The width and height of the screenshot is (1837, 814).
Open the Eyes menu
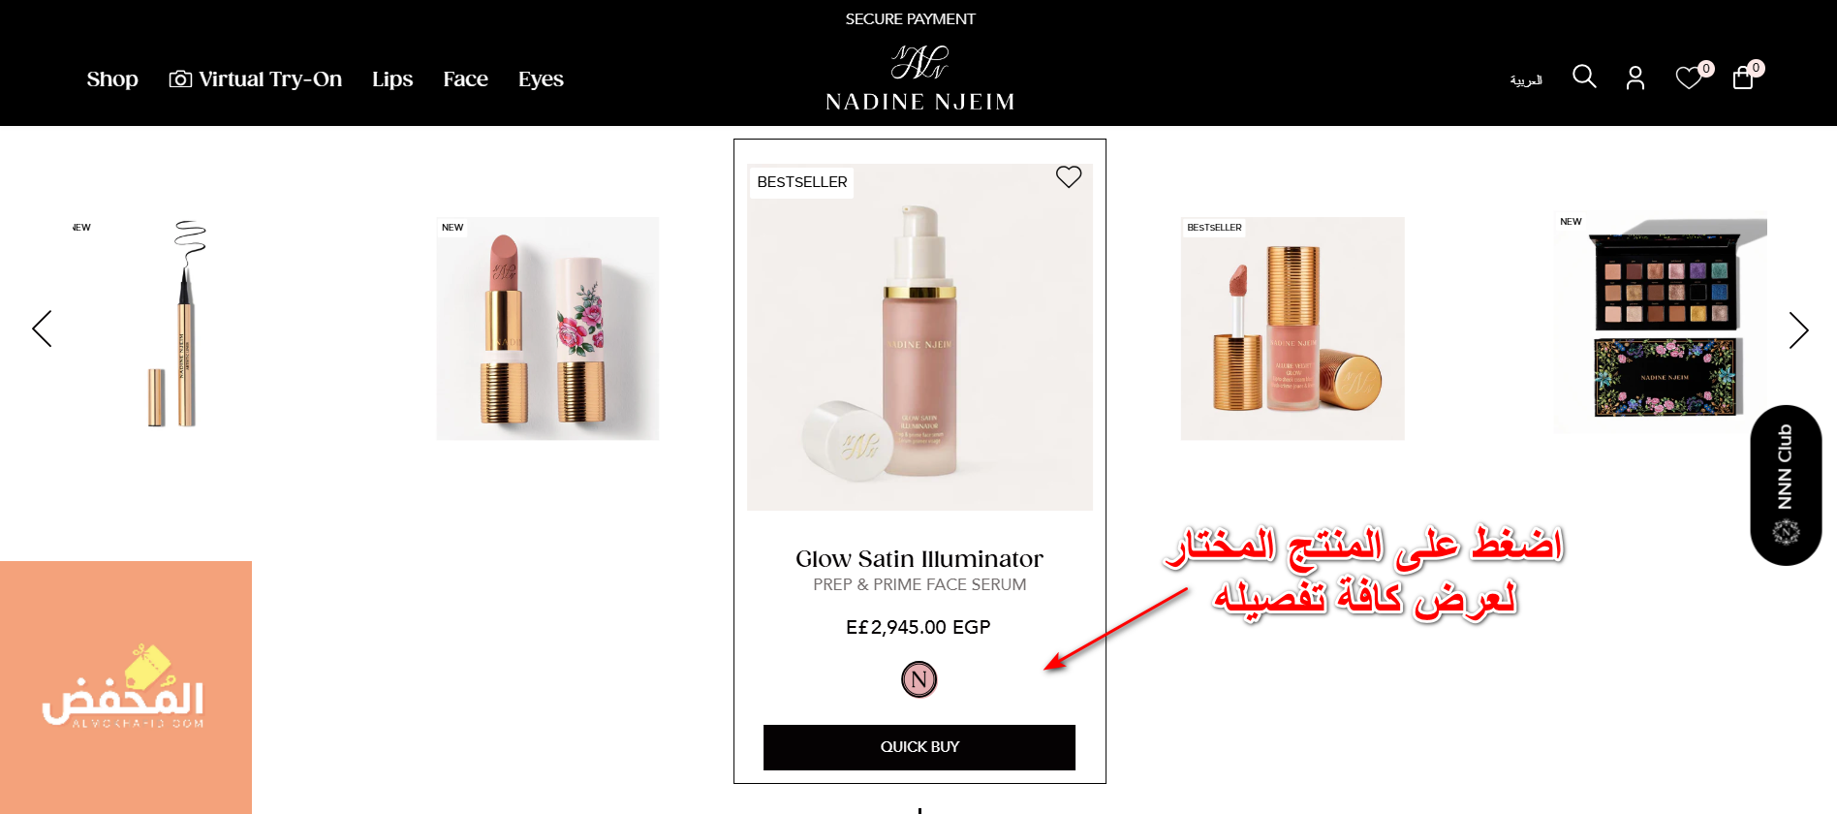[x=541, y=79]
